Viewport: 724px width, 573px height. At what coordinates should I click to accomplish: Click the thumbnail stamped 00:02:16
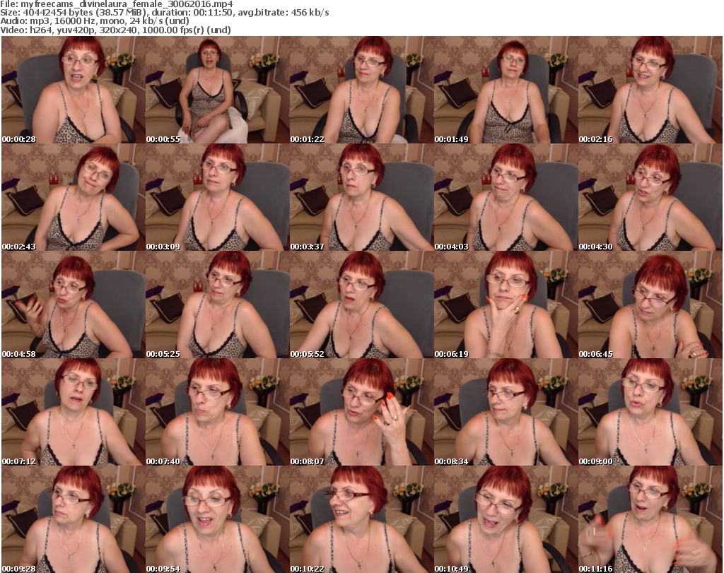[x=650, y=90]
